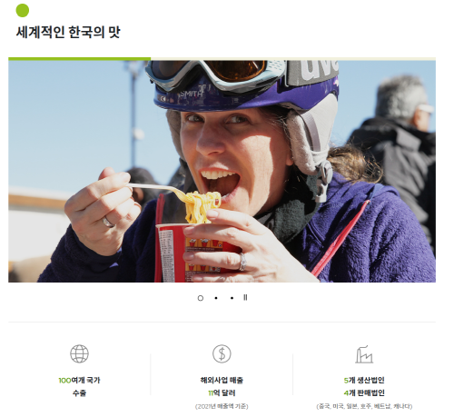Select the first hollow carousel indicator
454x417 pixels.
201,298
